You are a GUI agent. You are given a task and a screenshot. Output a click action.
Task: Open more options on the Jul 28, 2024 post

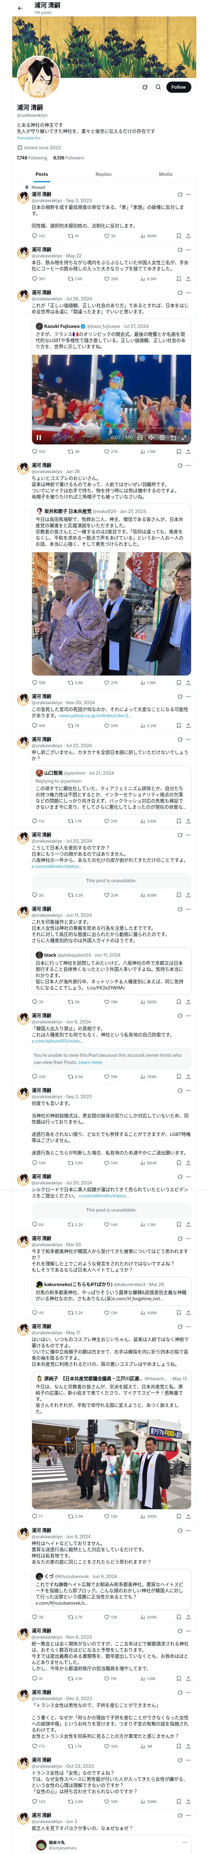189,293
